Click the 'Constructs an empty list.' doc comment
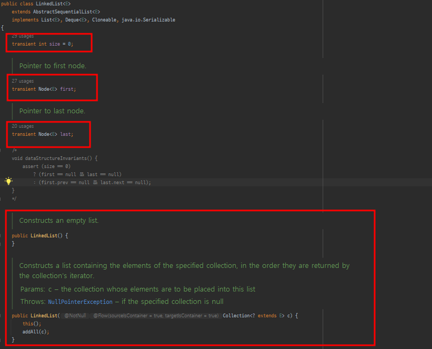 pyautogui.click(x=58, y=221)
